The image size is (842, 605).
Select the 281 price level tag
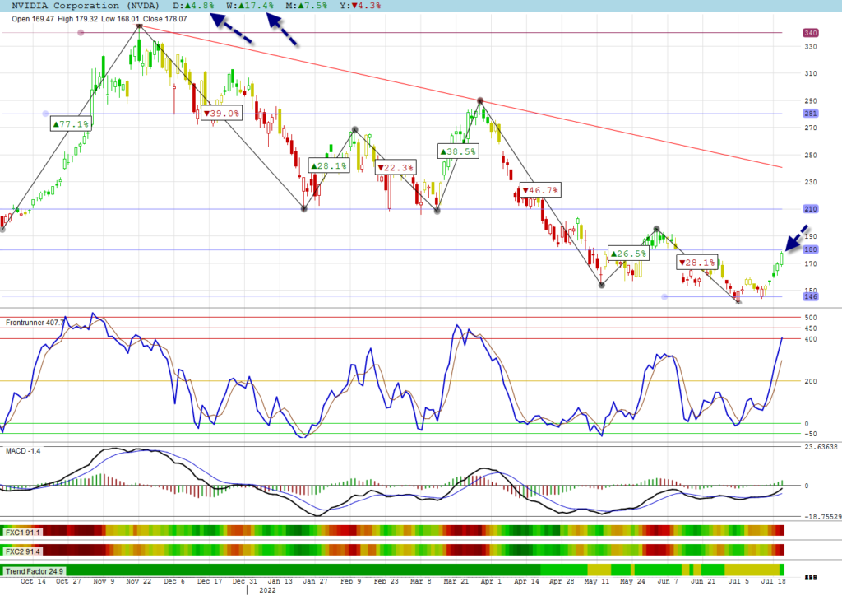[810, 114]
